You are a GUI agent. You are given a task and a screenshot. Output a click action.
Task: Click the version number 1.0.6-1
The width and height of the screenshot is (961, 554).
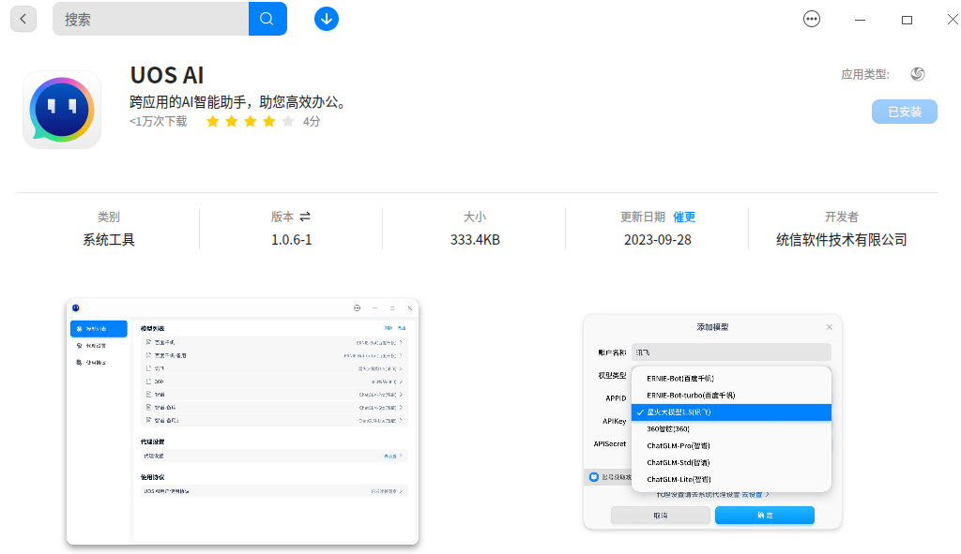tap(291, 240)
